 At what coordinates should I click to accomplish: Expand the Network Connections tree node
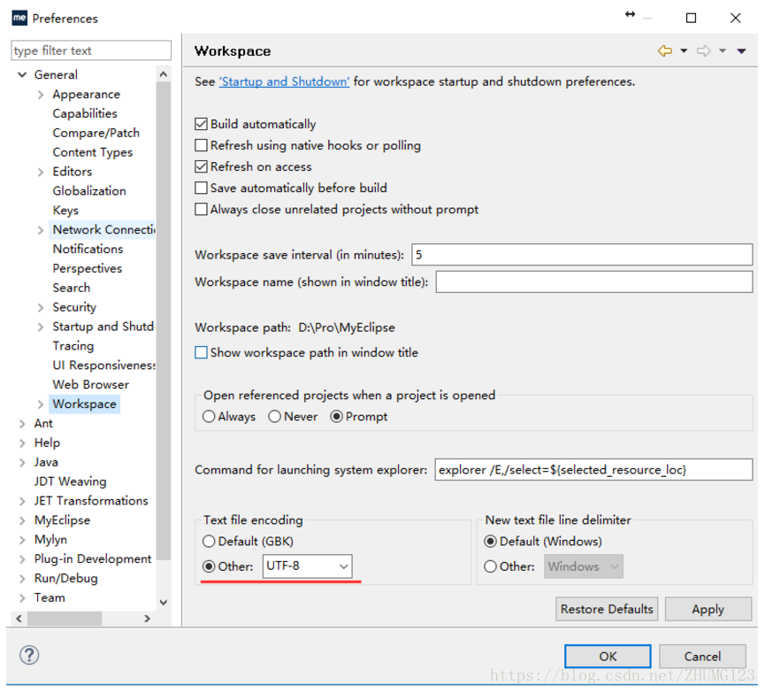click(x=41, y=230)
